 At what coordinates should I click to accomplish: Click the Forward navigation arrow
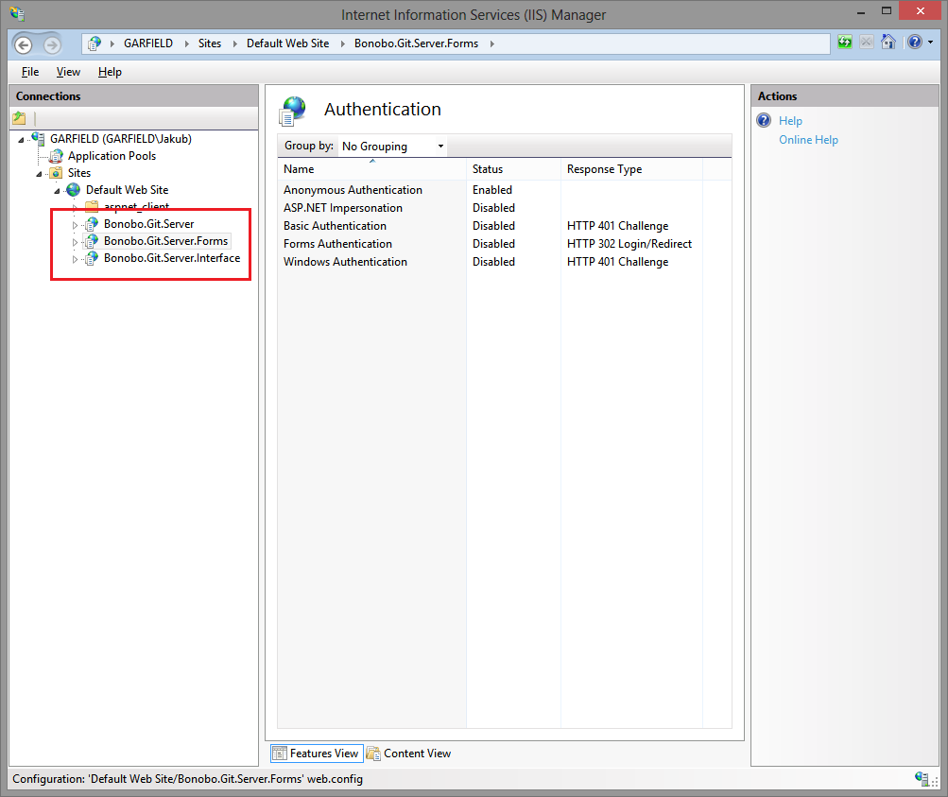coord(52,44)
